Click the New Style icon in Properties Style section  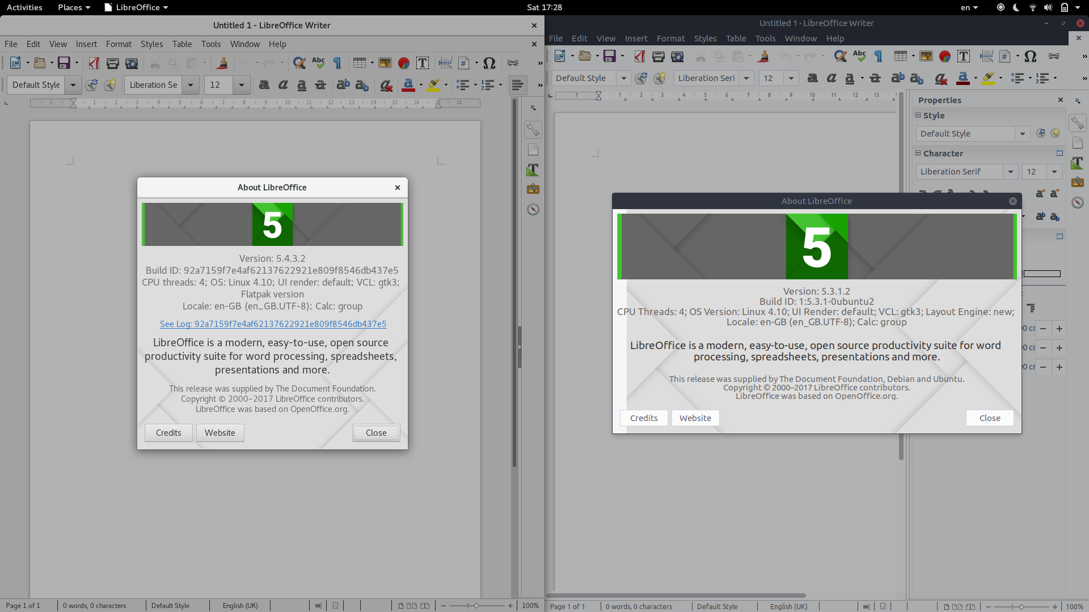1055,134
